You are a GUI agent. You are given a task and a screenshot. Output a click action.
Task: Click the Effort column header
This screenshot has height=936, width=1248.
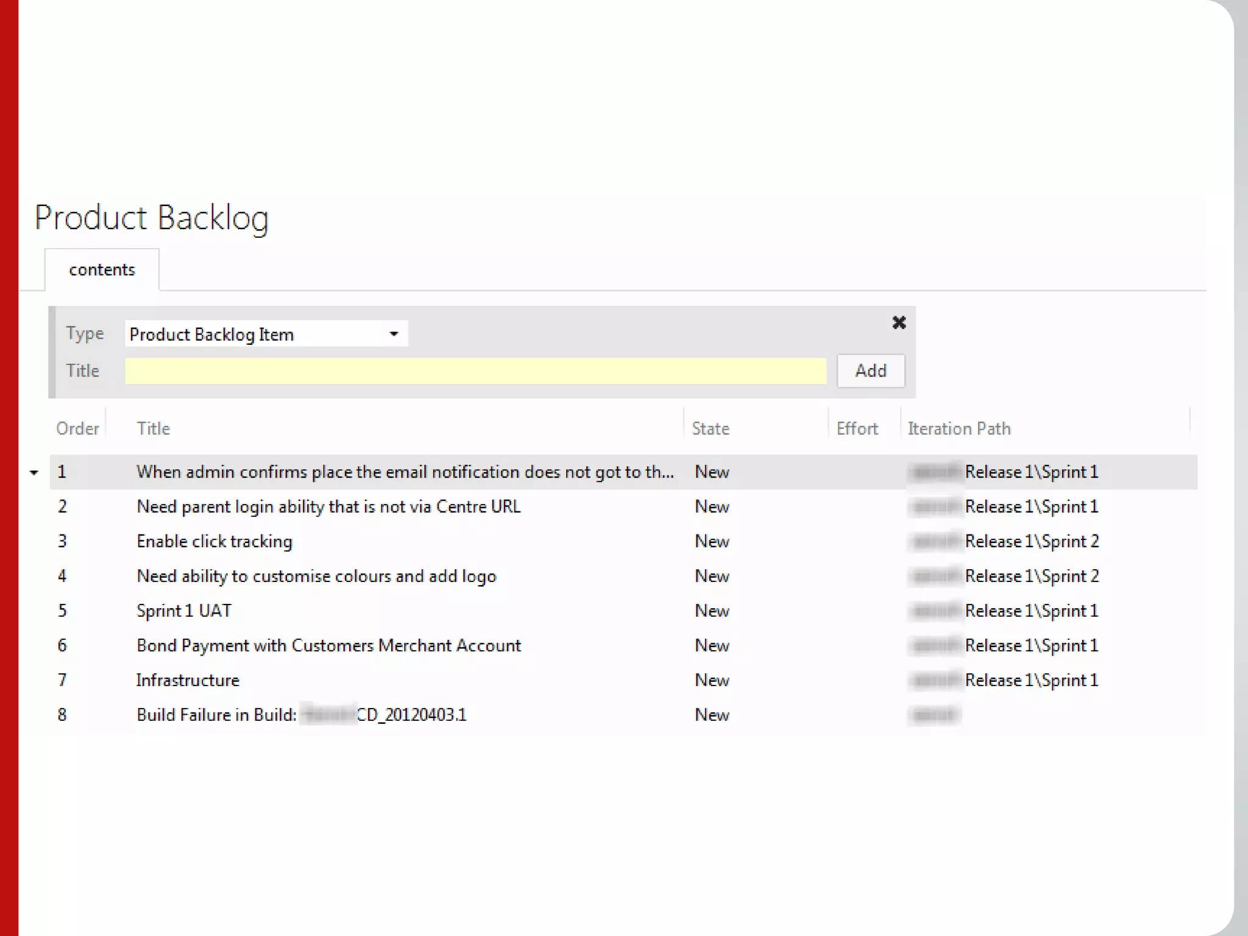point(857,429)
